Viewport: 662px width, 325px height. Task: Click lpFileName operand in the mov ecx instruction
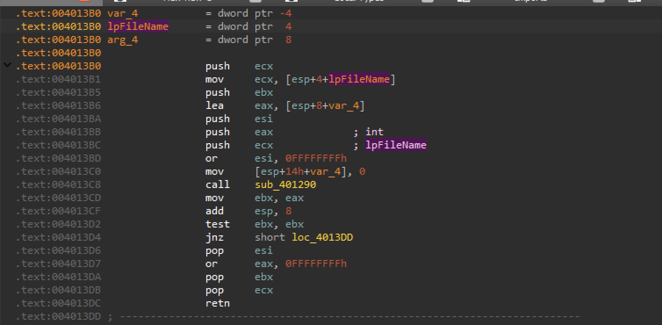359,79
